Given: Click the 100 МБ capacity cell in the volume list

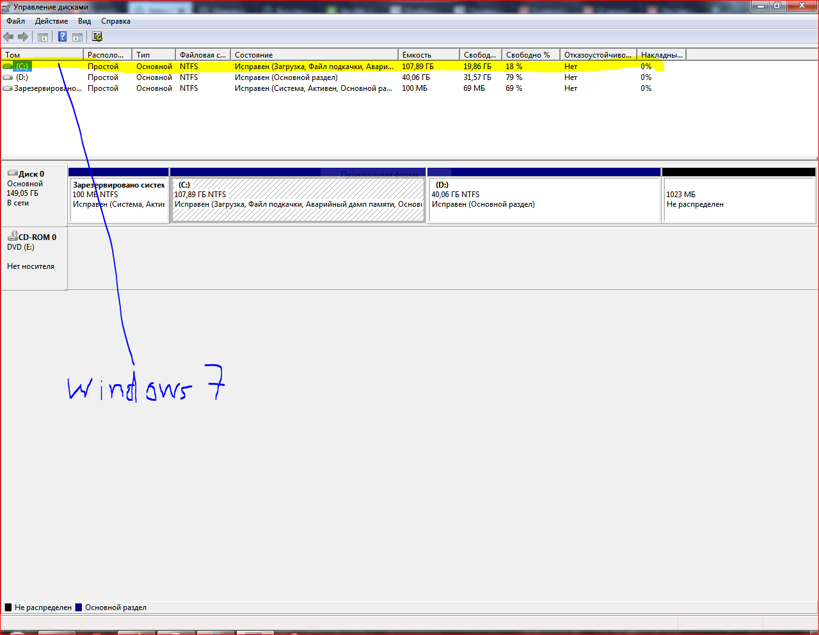Looking at the screenshot, I should tap(415, 88).
